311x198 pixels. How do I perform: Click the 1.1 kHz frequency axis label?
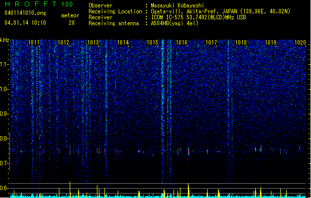pos(4,64)
